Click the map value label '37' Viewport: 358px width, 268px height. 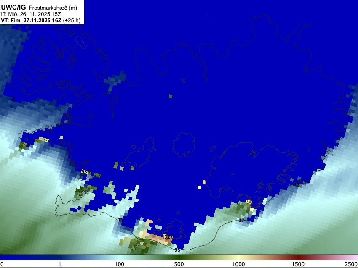(241, 221)
